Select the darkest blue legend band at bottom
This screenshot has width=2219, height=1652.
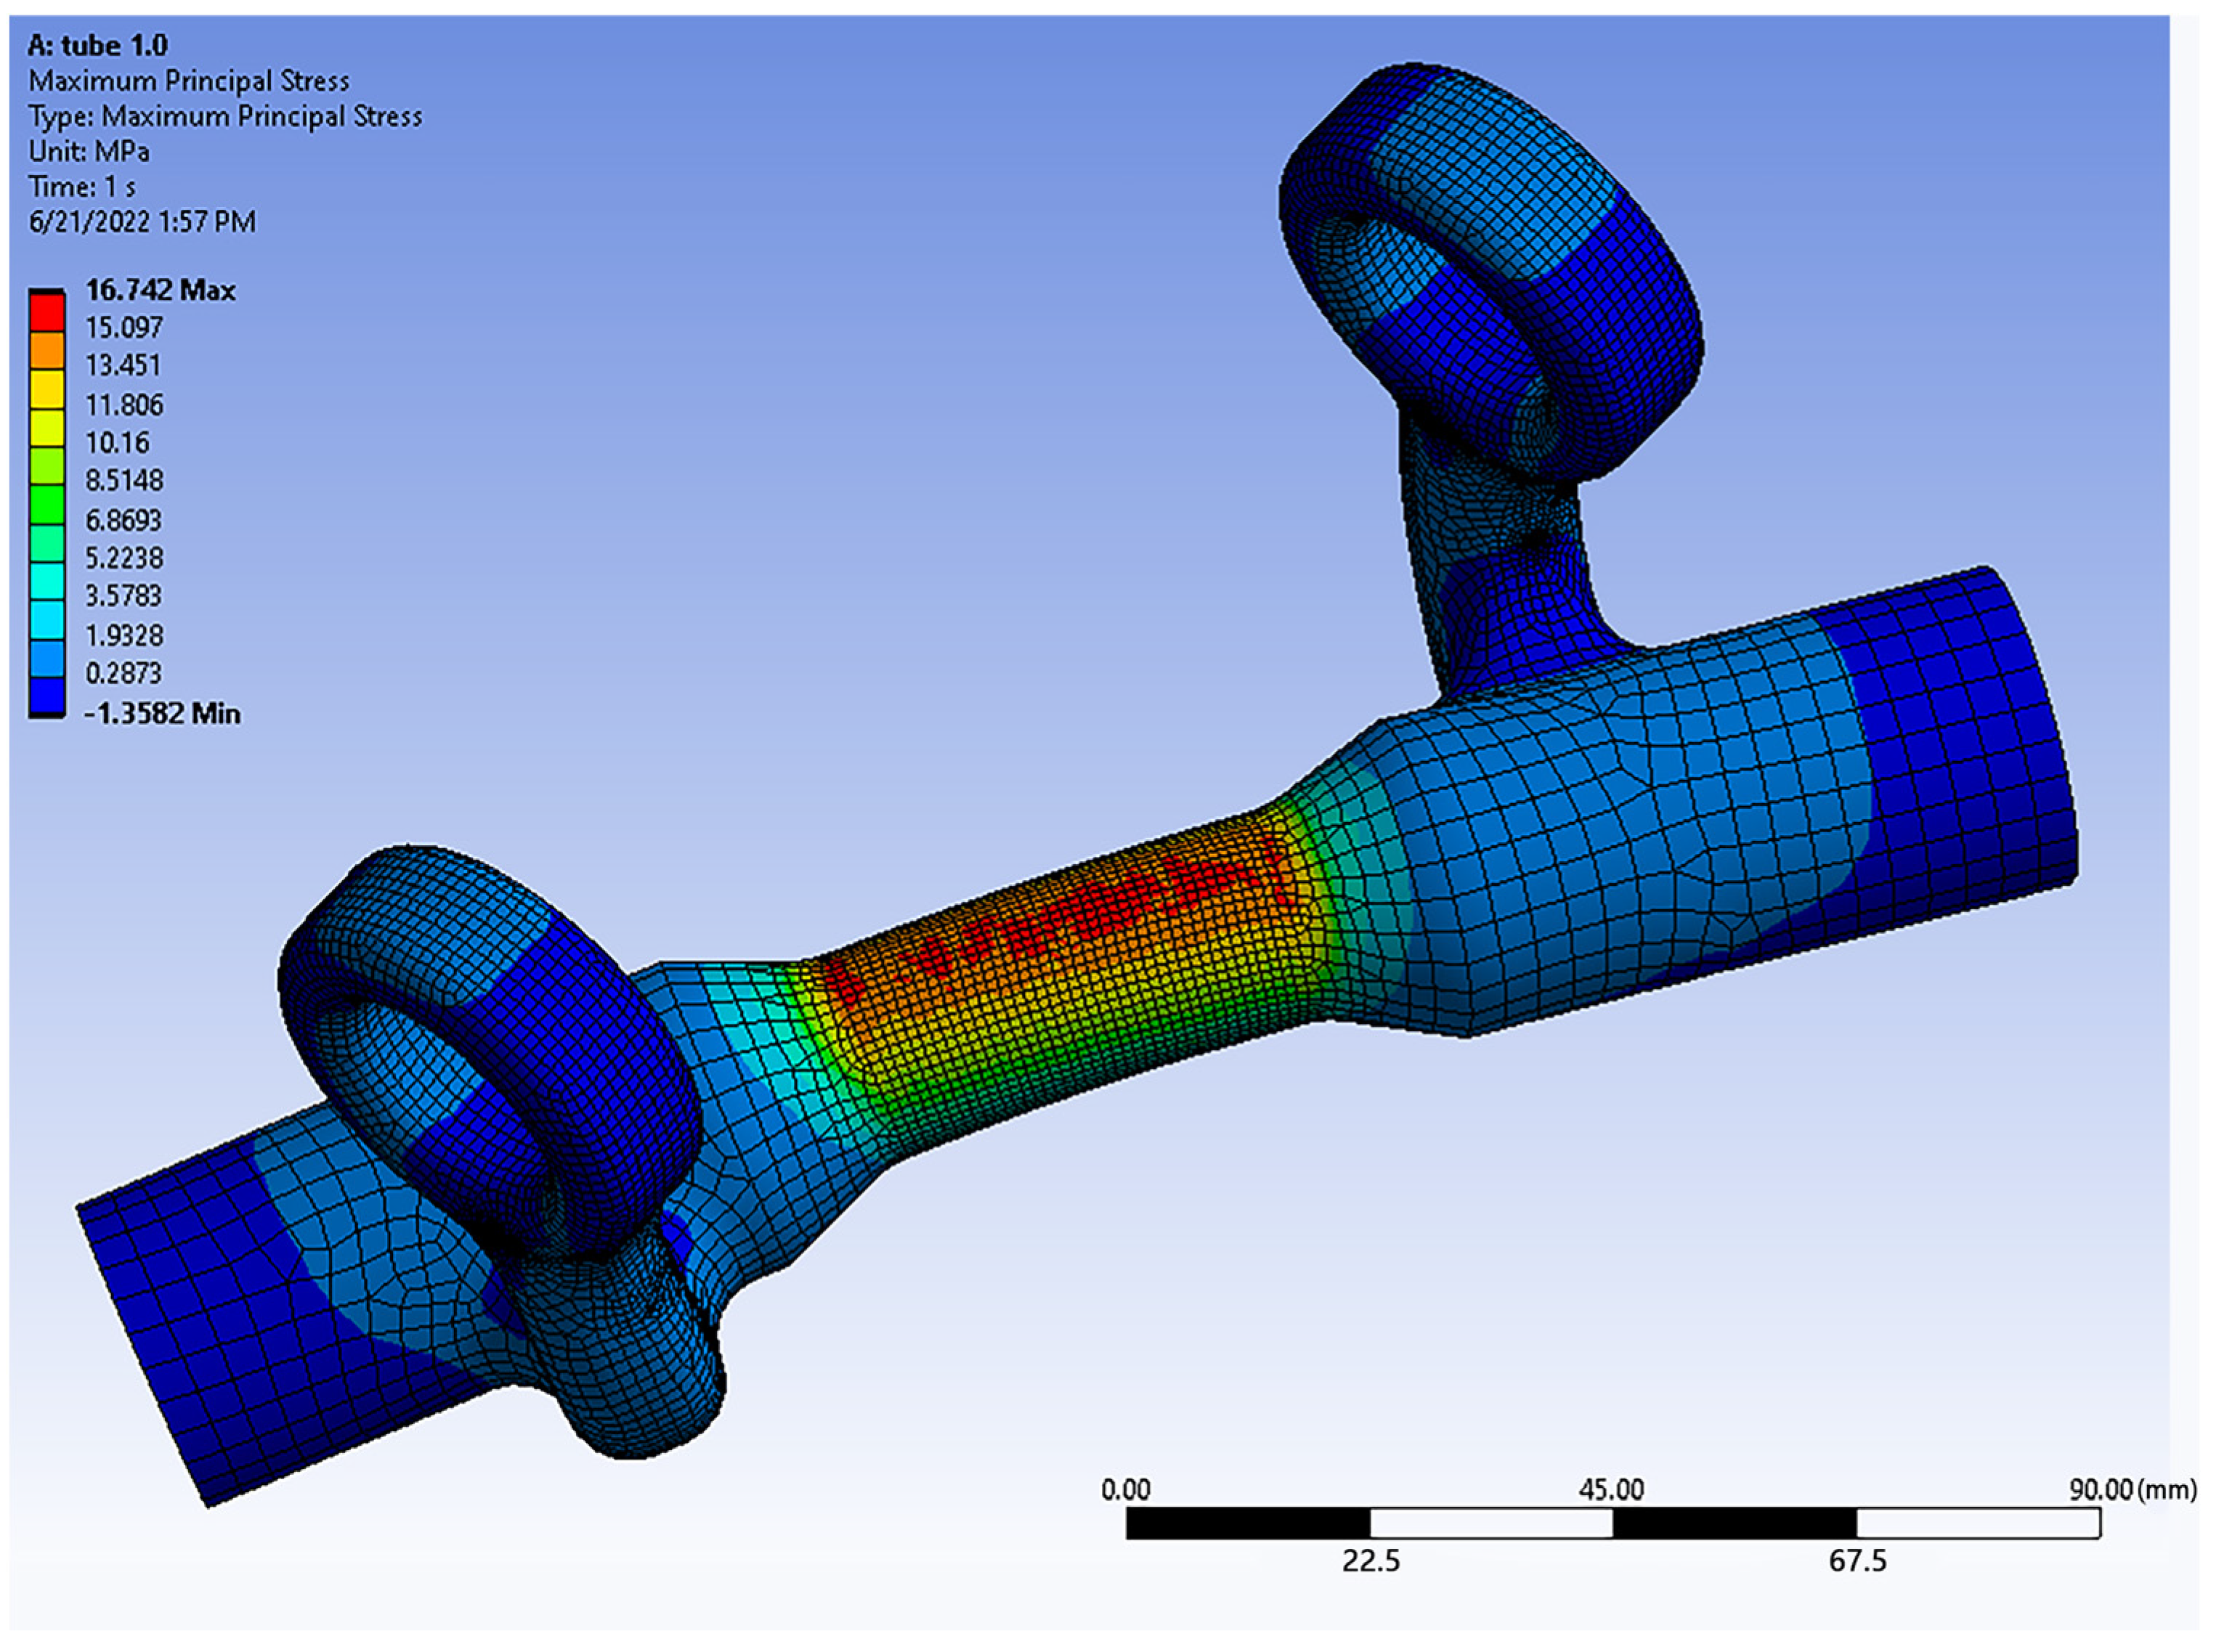click(46, 694)
